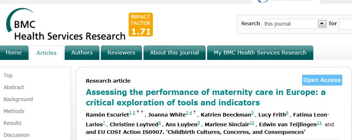This screenshot has width=352, height=140.
Task: Open the Authors tab
Action: coord(82,53)
